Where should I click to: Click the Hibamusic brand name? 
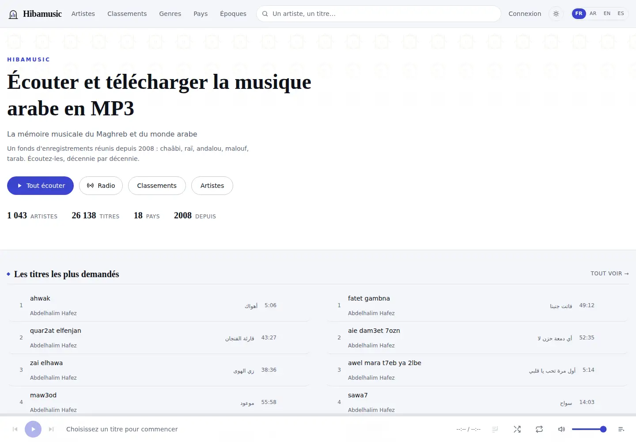click(x=42, y=14)
